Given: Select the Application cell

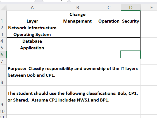Looking at the screenshot, I should 32,48.
